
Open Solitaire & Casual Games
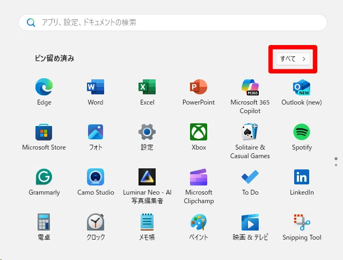(x=250, y=132)
